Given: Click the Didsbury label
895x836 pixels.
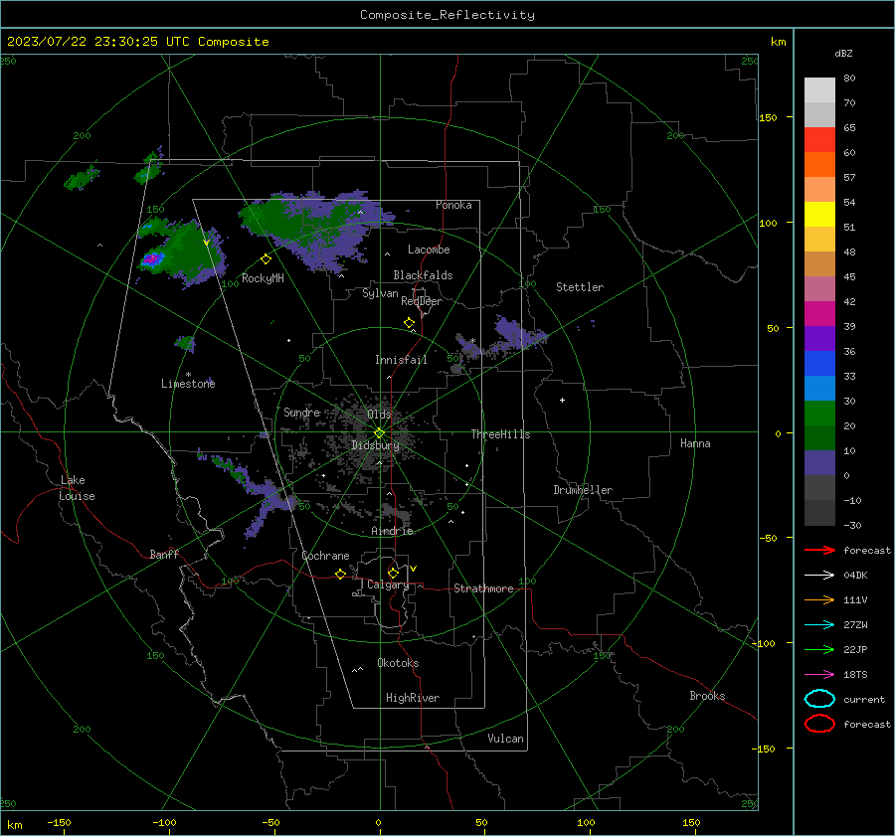Looking at the screenshot, I should coord(375,445).
